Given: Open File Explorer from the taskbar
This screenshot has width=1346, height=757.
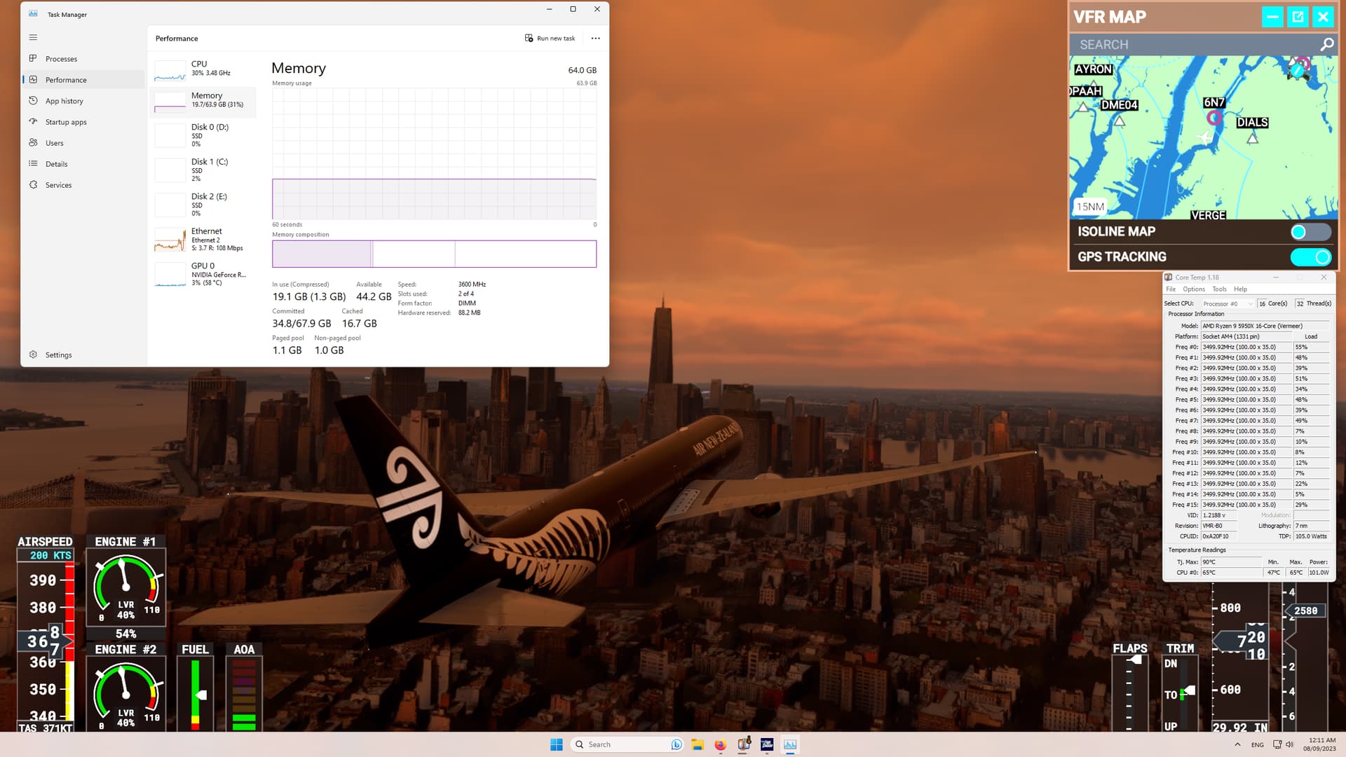Looking at the screenshot, I should click(697, 744).
